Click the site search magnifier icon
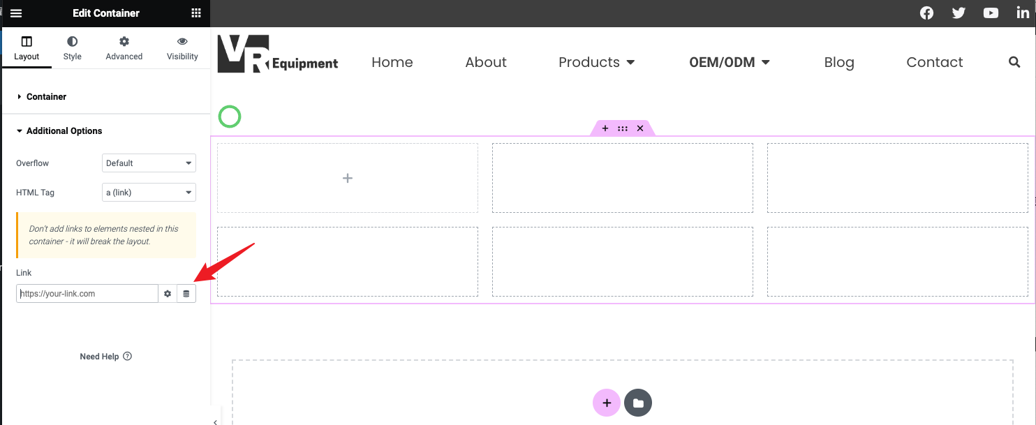This screenshot has height=425, width=1036. pyautogui.click(x=1014, y=62)
